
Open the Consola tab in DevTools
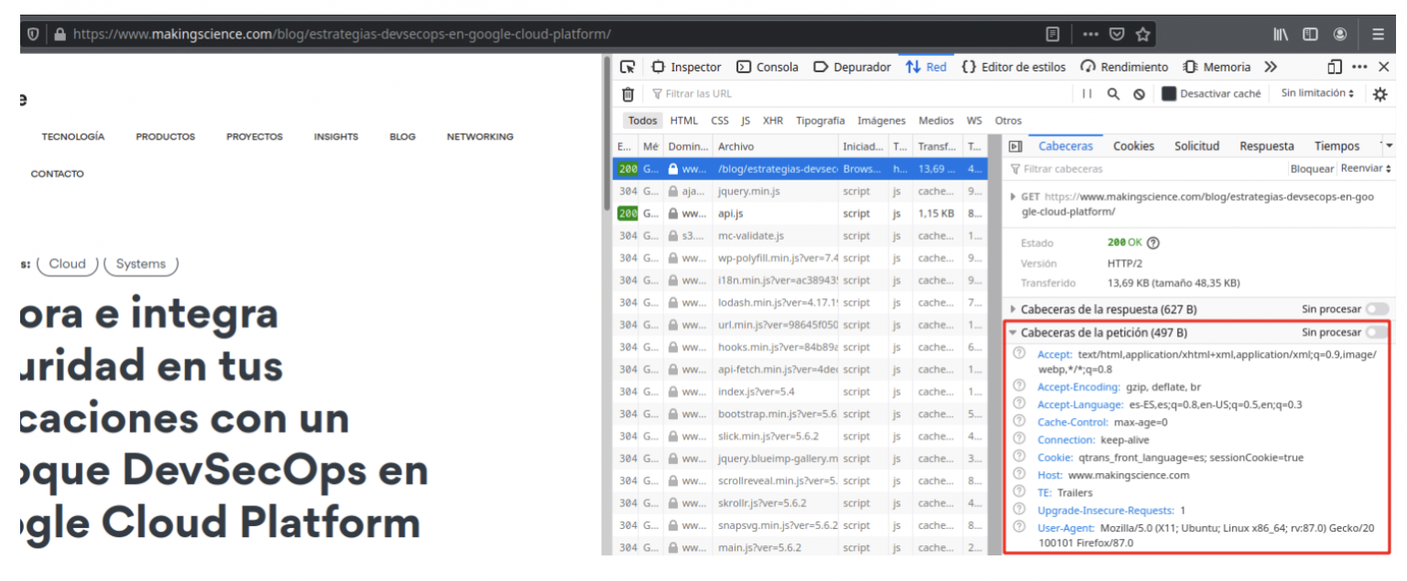[768, 67]
